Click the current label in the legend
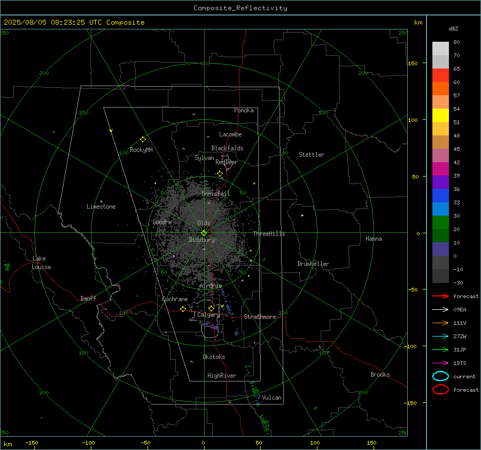Viewport: 481px width, 450px height. [x=464, y=376]
